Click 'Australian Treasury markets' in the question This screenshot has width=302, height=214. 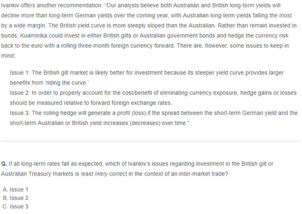tap(35, 174)
